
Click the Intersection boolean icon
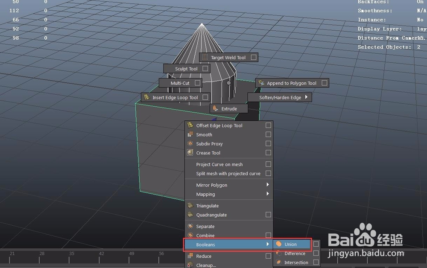point(278,262)
